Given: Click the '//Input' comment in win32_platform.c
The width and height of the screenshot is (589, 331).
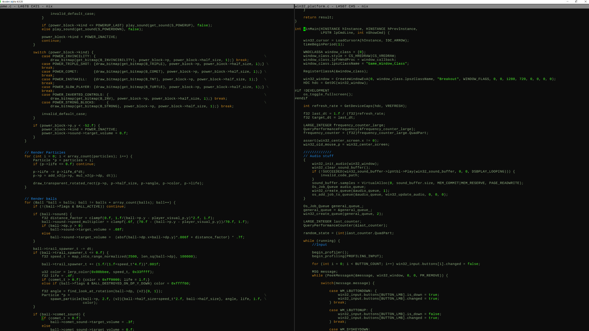Looking at the screenshot, I should coord(319,245).
